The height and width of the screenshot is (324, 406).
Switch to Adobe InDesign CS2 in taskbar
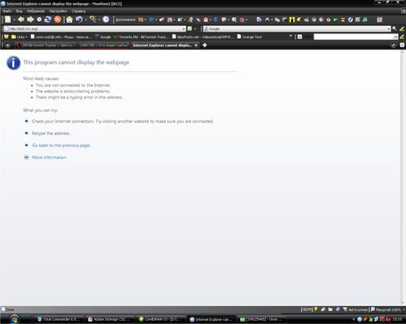coord(110,319)
